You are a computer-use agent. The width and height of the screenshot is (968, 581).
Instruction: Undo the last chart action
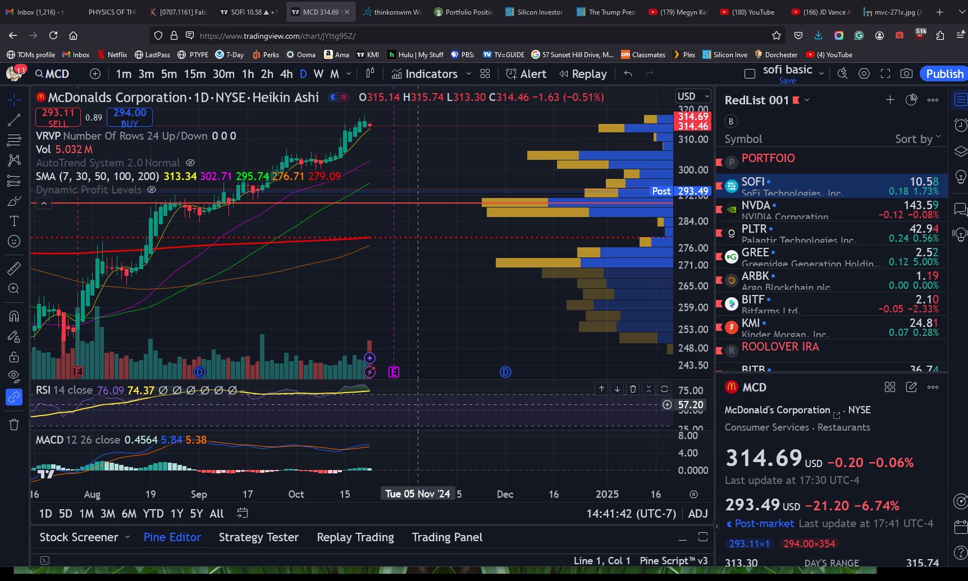tap(628, 73)
